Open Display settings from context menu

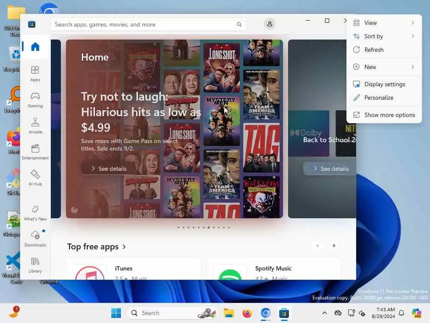point(384,84)
